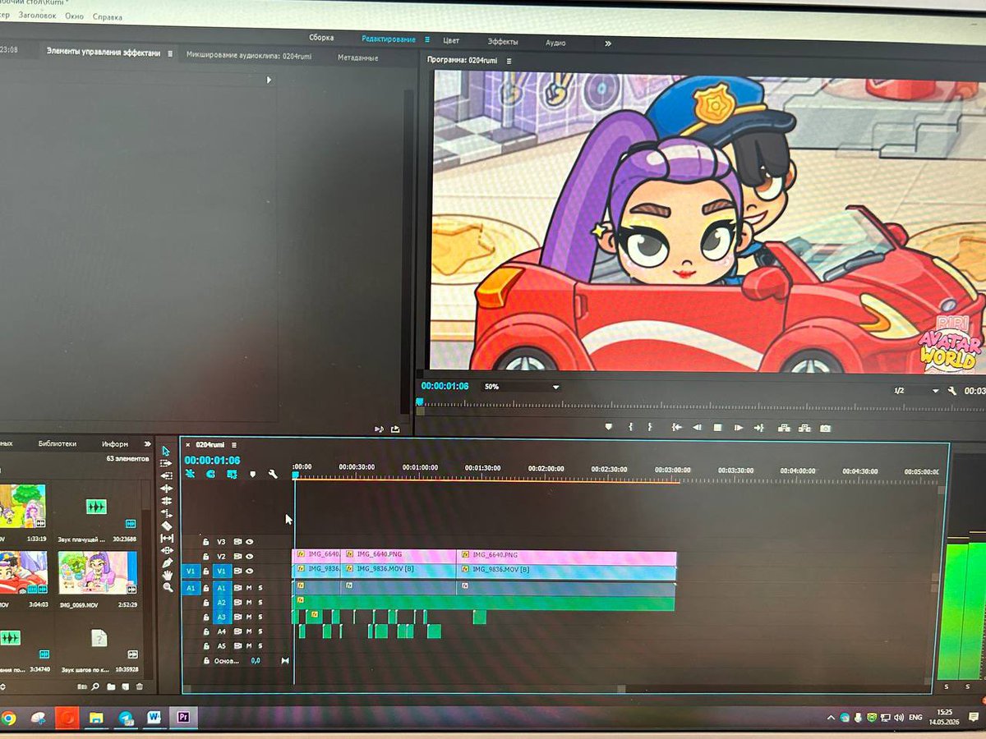Hide track V3 with eye icon
Viewport: 986px width, 739px height.
[249, 542]
